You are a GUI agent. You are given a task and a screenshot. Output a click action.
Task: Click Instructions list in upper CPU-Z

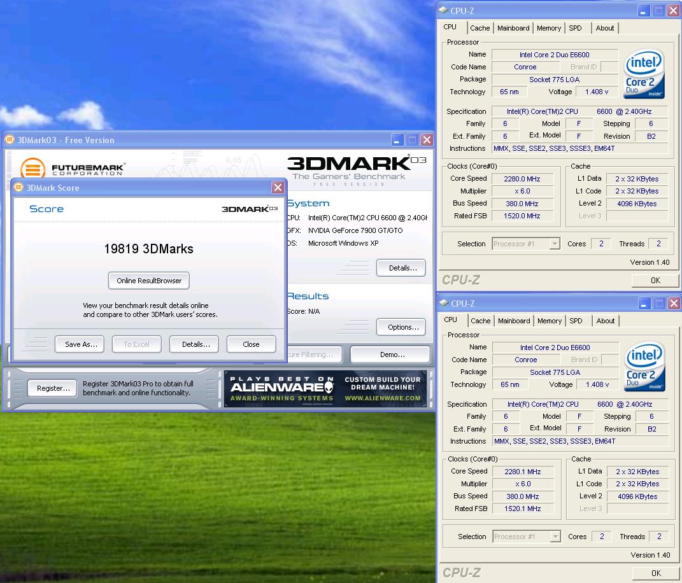click(x=579, y=148)
